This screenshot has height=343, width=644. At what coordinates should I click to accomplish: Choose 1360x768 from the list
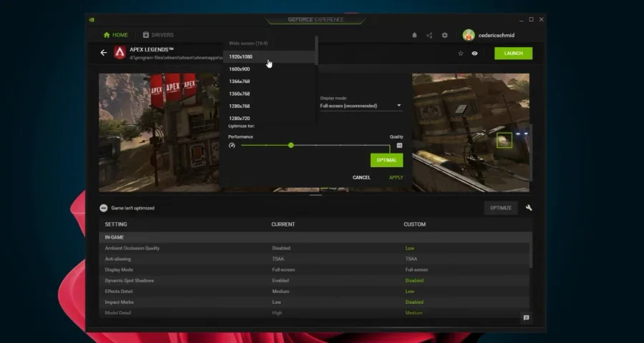268,94
